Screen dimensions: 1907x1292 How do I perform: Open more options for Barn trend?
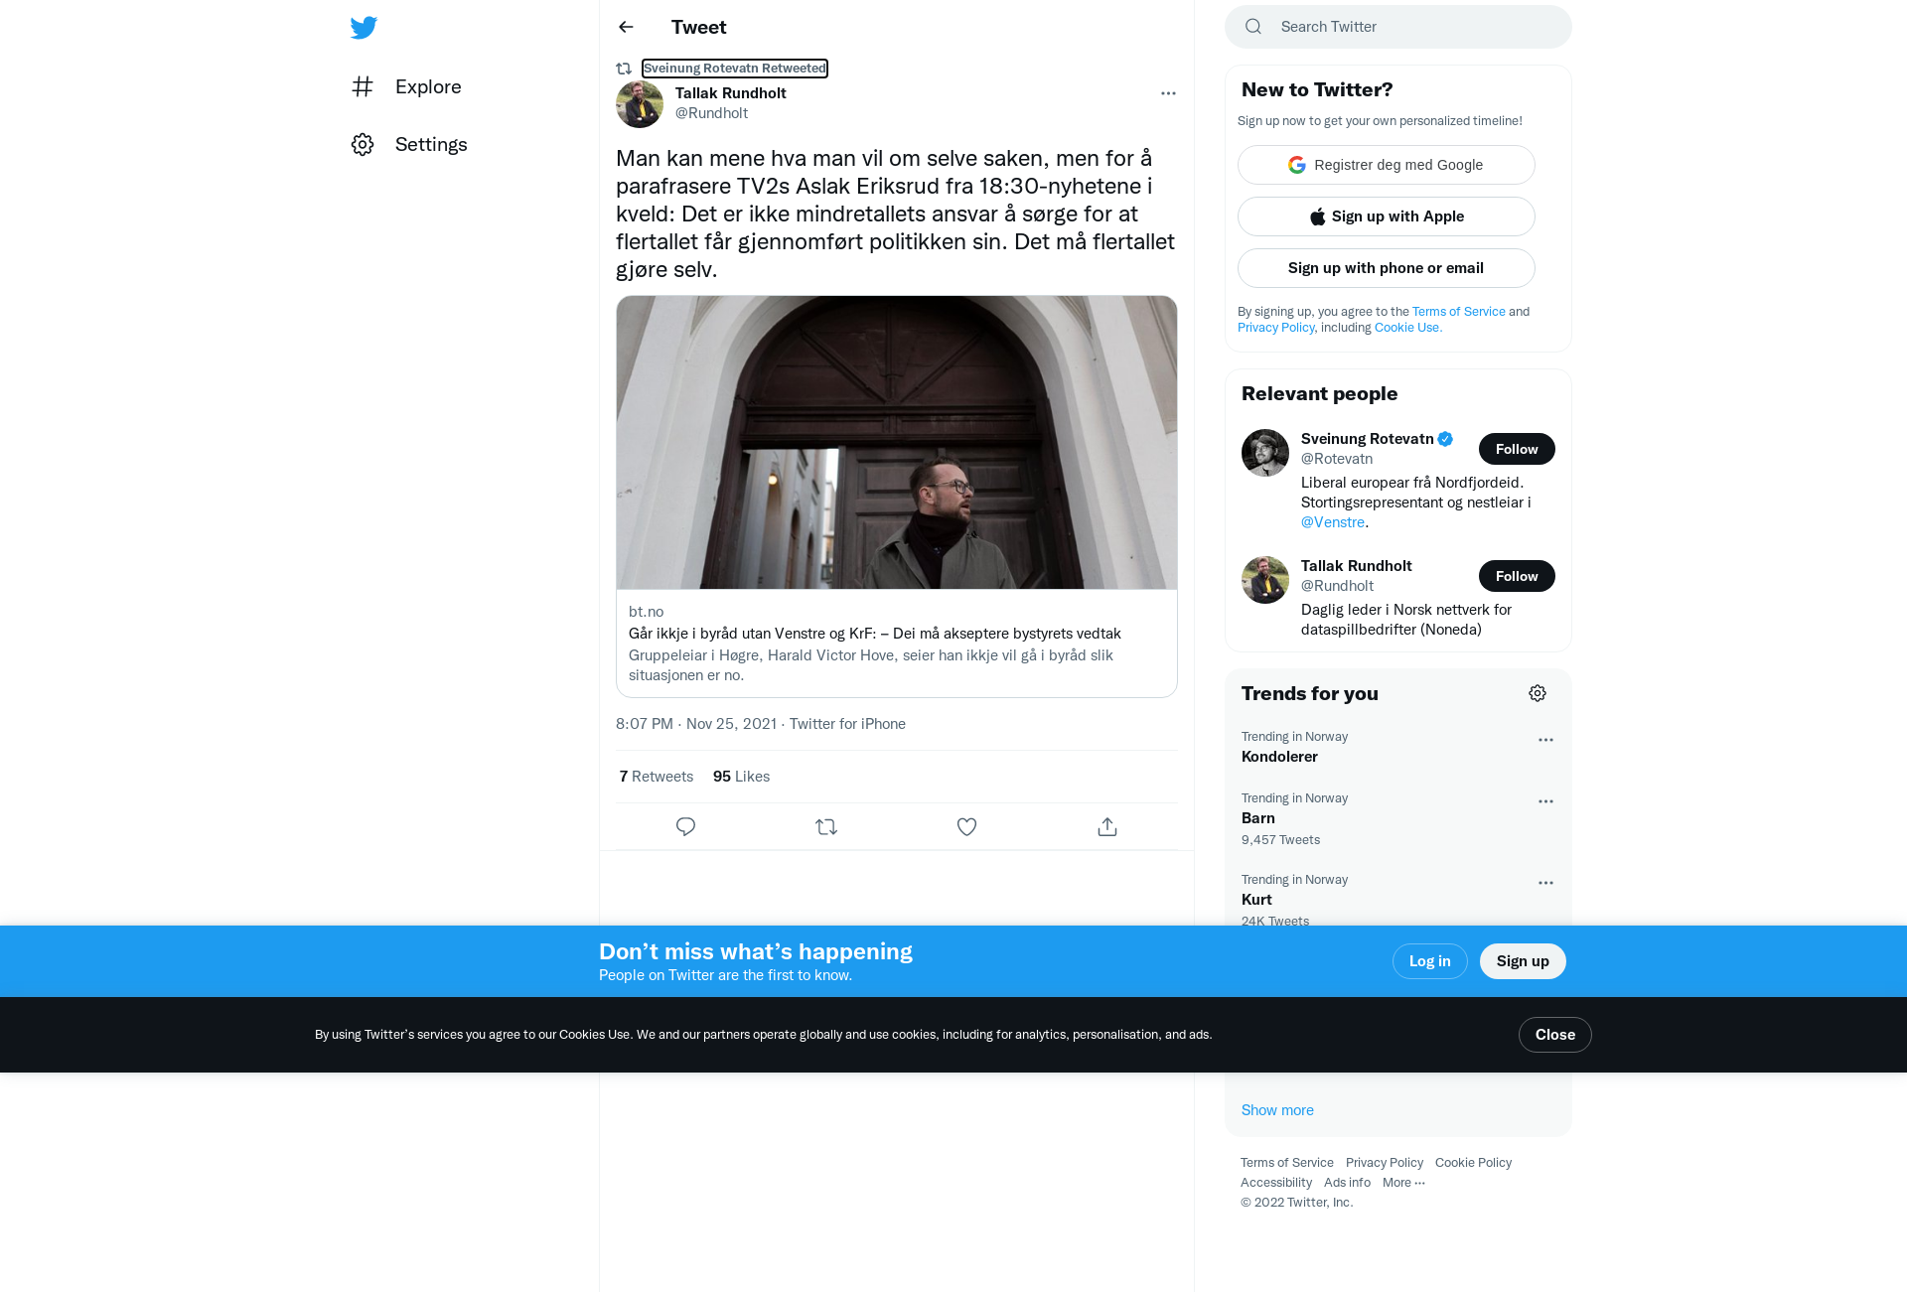1545,801
